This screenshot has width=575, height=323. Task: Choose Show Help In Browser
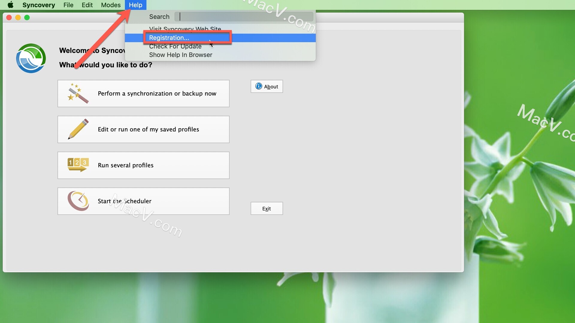point(220,55)
